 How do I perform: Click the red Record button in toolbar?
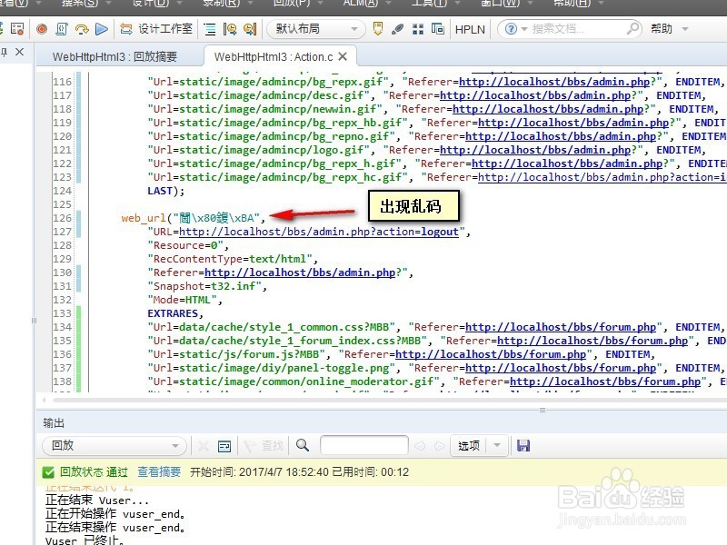click(x=42, y=29)
